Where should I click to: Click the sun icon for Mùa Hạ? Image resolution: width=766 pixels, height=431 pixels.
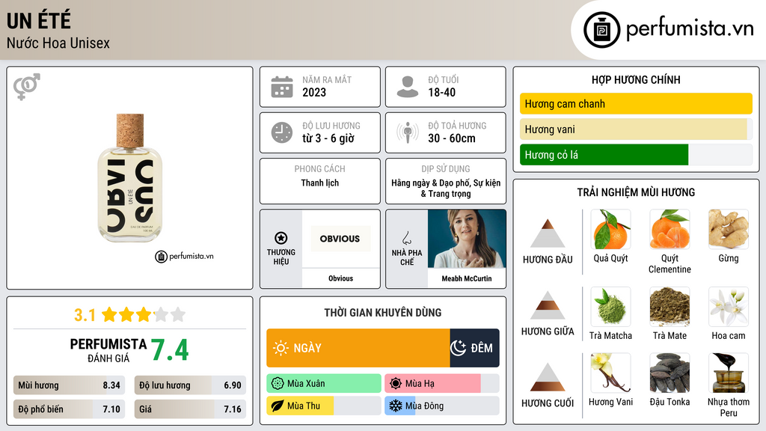click(x=396, y=384)
